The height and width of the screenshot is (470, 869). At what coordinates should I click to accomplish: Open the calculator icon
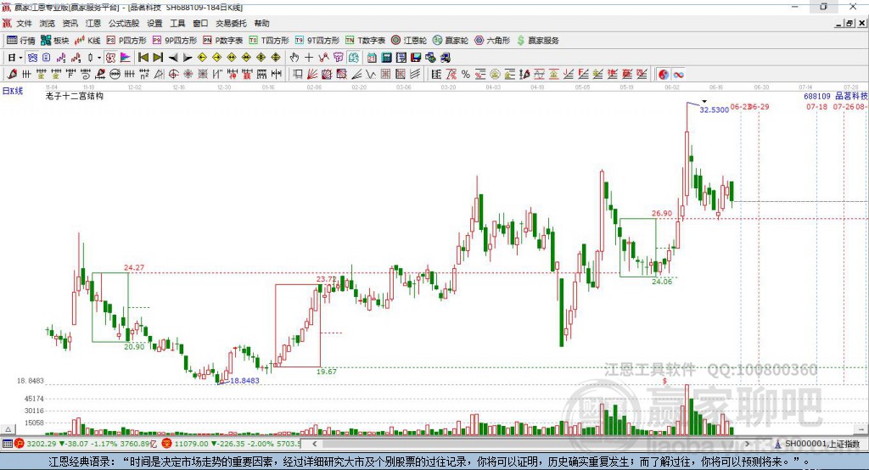(386, 58)
